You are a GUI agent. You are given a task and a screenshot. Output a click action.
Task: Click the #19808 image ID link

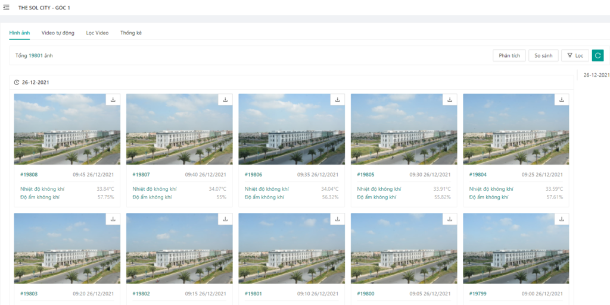tap(29, 175)
